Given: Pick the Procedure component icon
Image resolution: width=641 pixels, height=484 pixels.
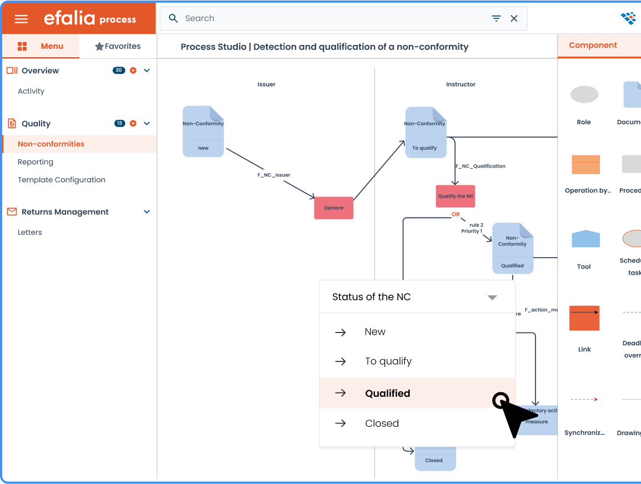Looking at the screenshot, I should (x=631, y=164).
